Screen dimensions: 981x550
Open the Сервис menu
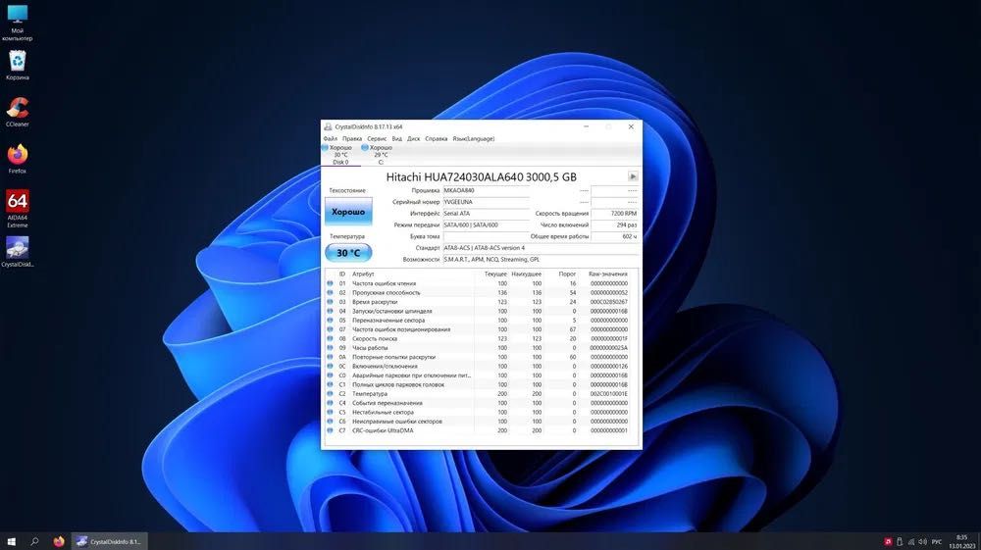pyautogui.click(x=377, y=139)
